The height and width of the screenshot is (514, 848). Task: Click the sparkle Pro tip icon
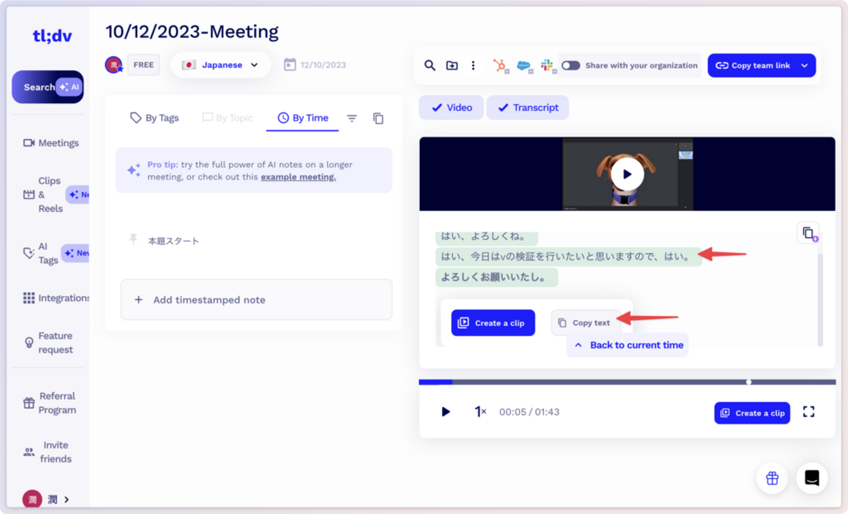click(x=134, y=170)
